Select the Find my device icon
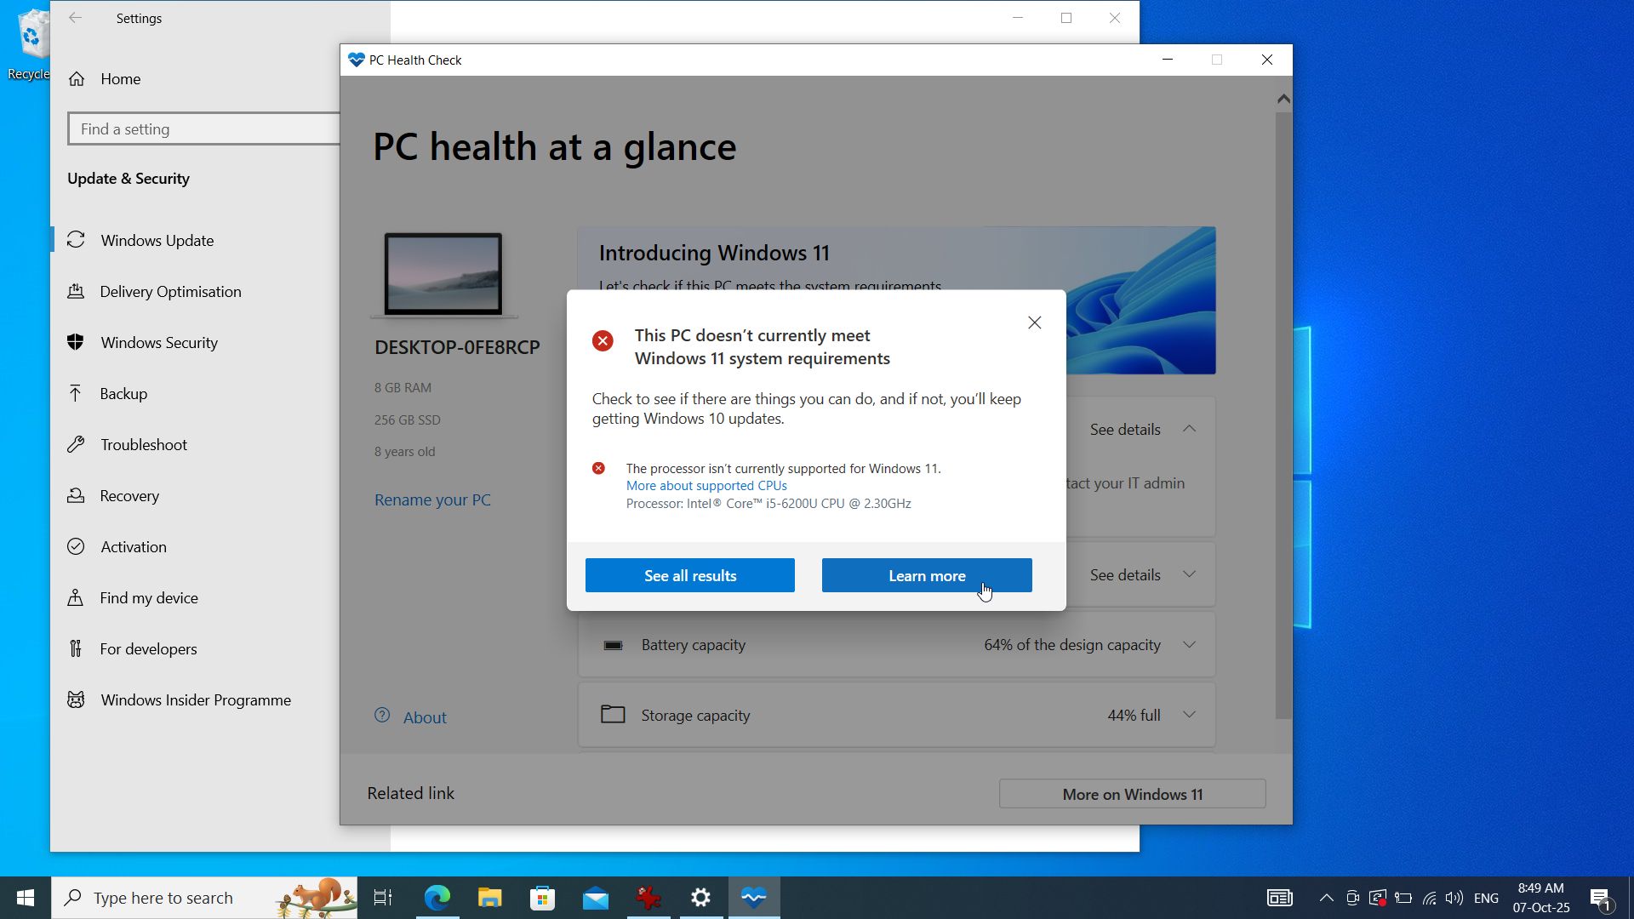This screenshot has height=919, width=1634. [76, 597]
